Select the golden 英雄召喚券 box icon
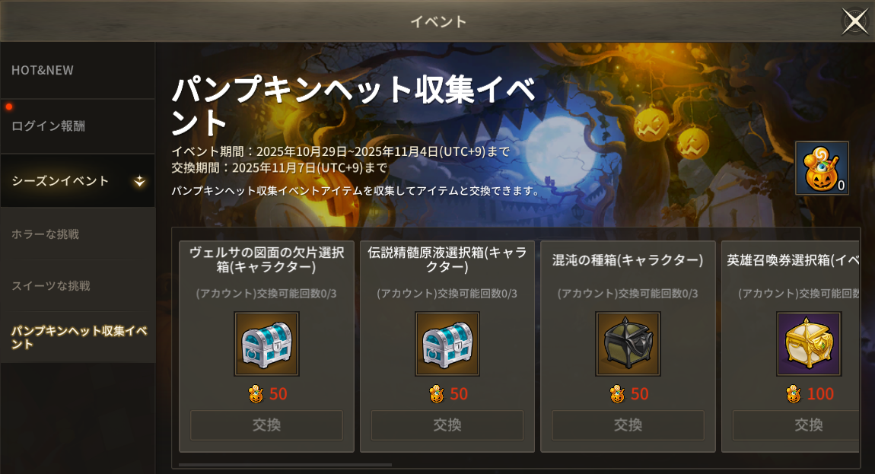The height and width of the screenshot is (474, 875). pos(809,344)
